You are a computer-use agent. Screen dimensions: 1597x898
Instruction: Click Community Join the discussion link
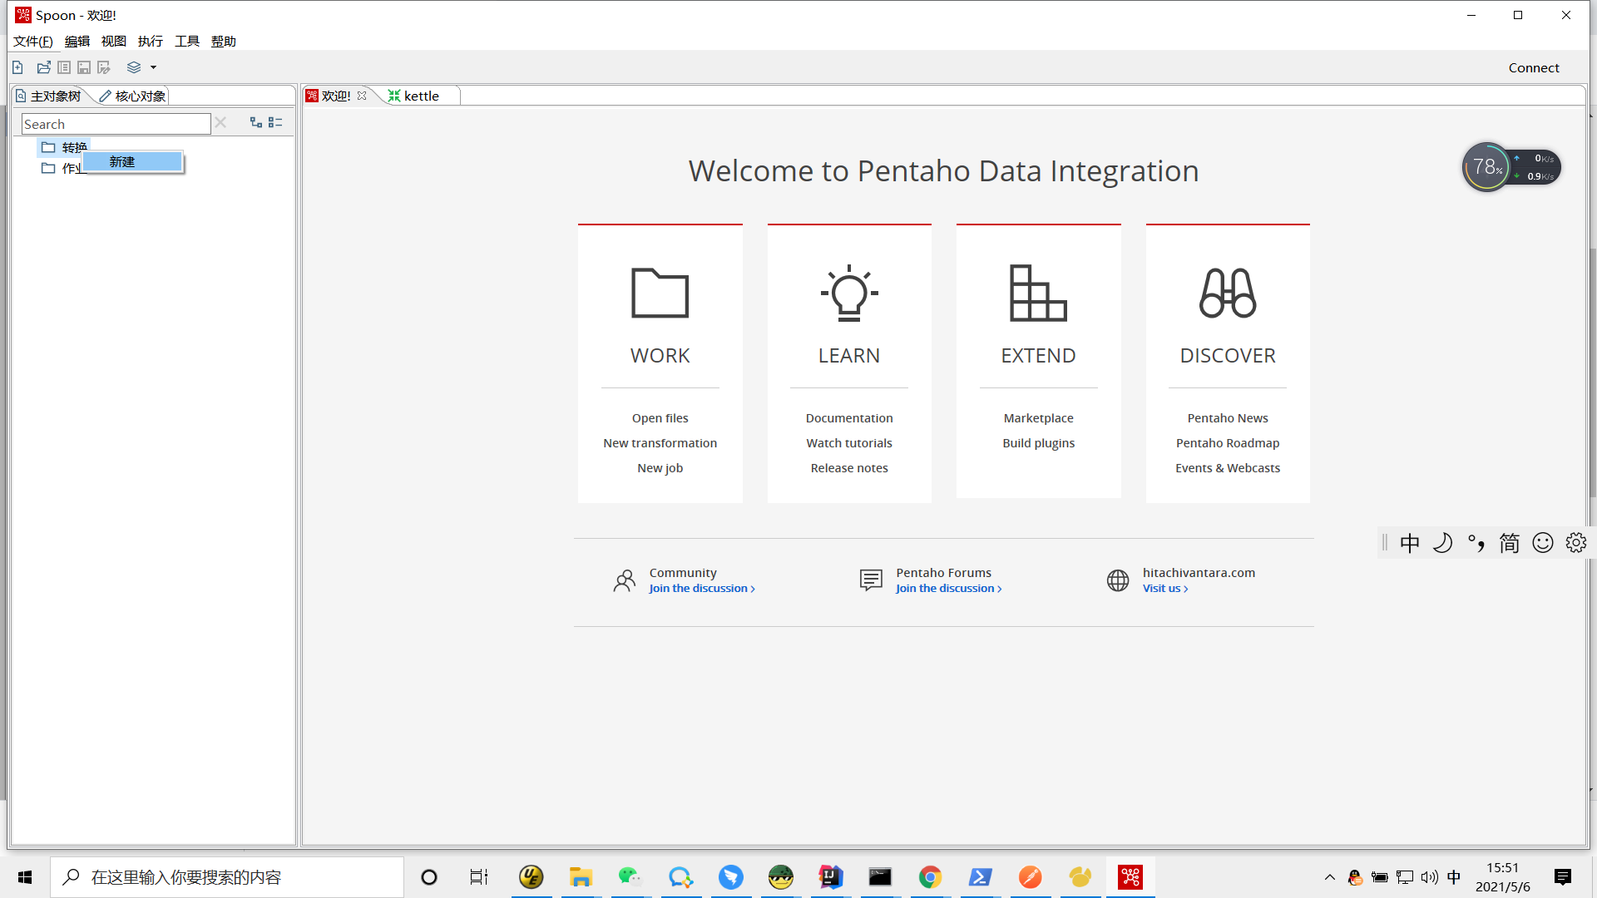[702, 589]
